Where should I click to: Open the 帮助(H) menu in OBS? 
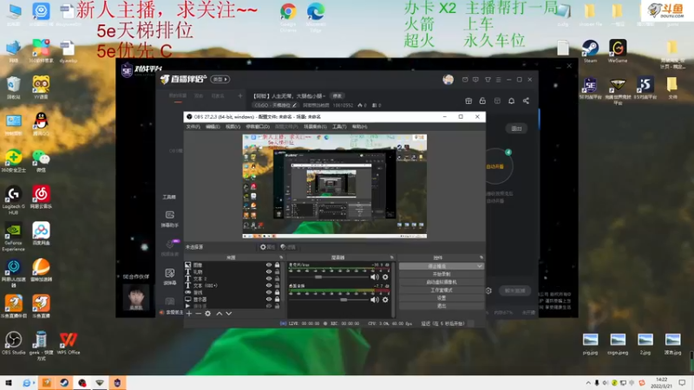[359, 127]
